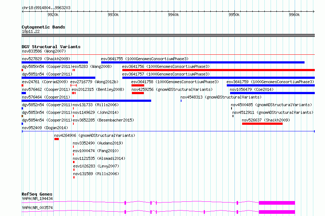Select nsv1121535 (Alsmadi2014) label
The height and width of the screenshot is (216, 325).
tap(99, 158)
